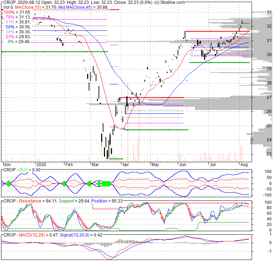
Task: Click the '38% = 30.30' Fibonacci level
Action: pos(18,32)
